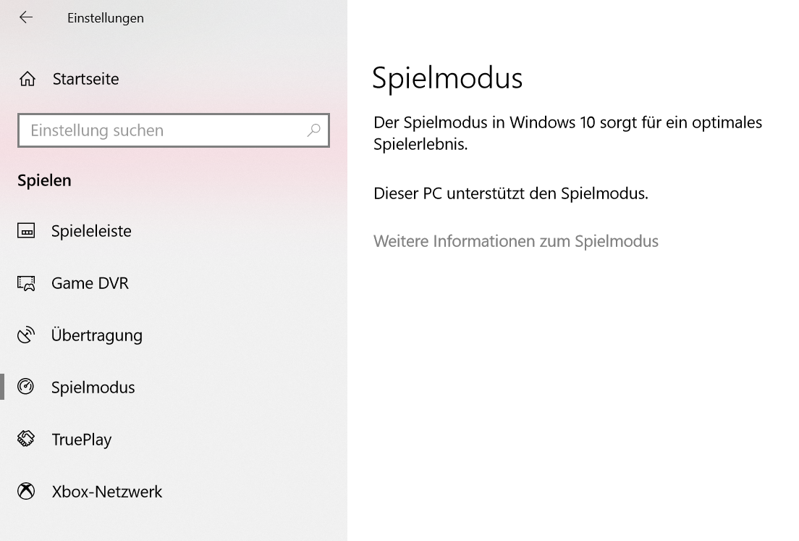Click the Xbox-Netzwerk logo icon
Viewport: 799px width, 541px height.
click(26, 492)
